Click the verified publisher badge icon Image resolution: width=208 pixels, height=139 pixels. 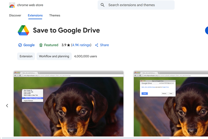tap(20, 45)
